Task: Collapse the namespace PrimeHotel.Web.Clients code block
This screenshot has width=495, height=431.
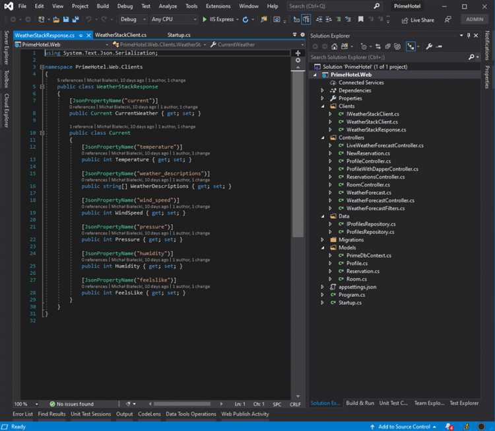Action: pyautogui.click(x=42, y=67)
